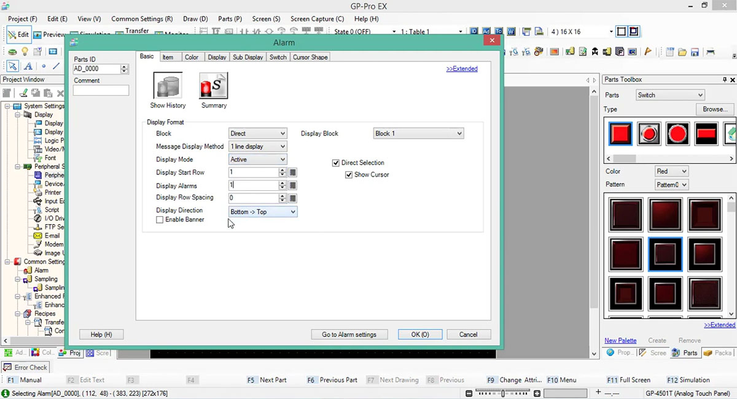
Task: Select the dot drawing tool
Action: click(x=44, y=66)
